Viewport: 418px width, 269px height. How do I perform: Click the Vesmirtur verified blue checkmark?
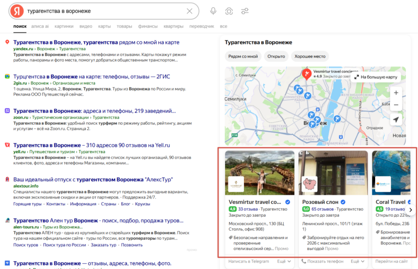pyautogui.click(x=288, y=202)
